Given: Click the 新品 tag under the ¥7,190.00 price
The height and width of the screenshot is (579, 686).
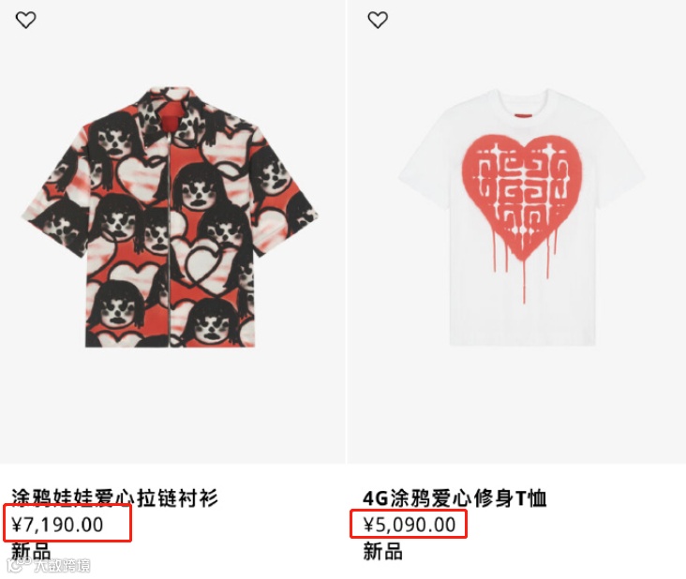Looking at the screenshot, I should pos(31,551).
